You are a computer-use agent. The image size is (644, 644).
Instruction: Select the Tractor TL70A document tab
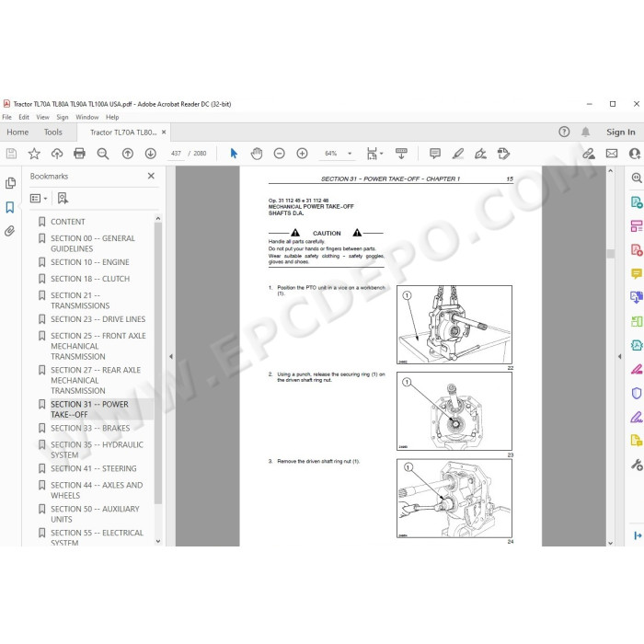[123, 132]
